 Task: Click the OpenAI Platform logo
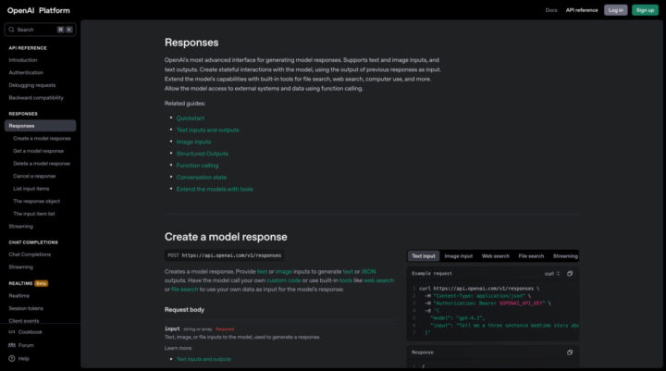point(38,10)
